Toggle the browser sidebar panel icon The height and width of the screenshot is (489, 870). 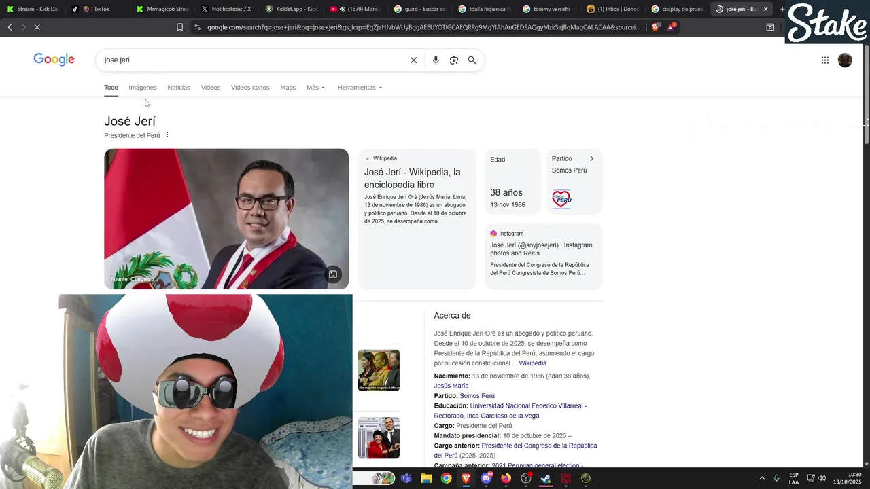coord(770,27)
